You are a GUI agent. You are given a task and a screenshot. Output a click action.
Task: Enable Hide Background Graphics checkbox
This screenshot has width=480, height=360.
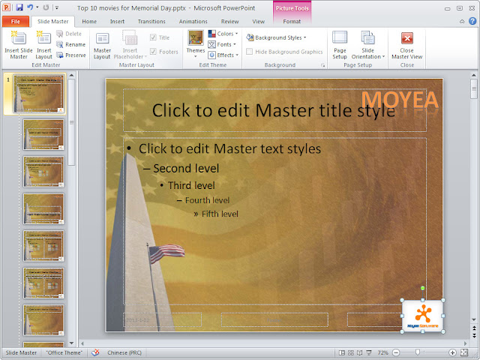250,52
